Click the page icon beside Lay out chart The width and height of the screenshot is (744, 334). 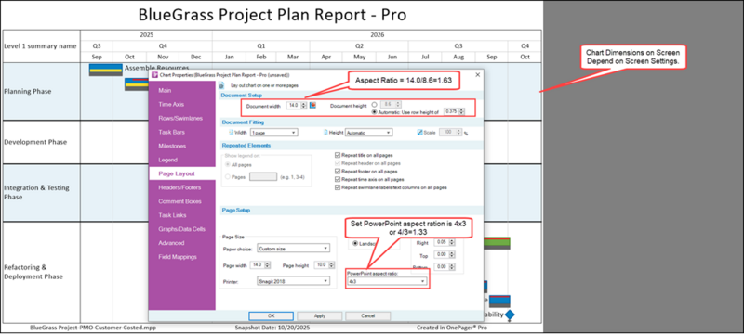pos(221,86)
